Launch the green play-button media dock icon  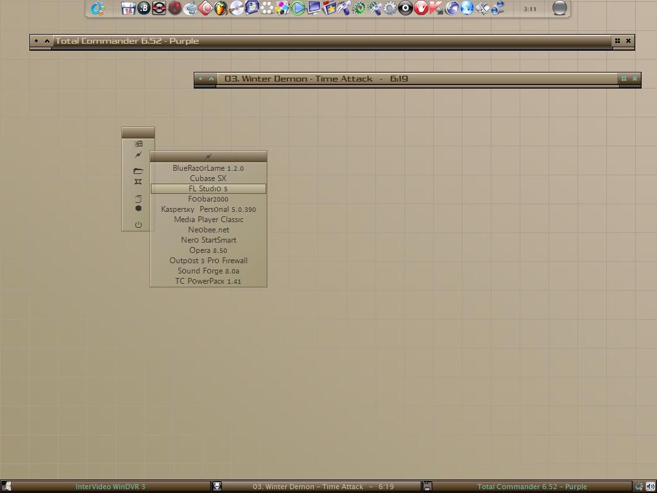click(x=298, y=8)
